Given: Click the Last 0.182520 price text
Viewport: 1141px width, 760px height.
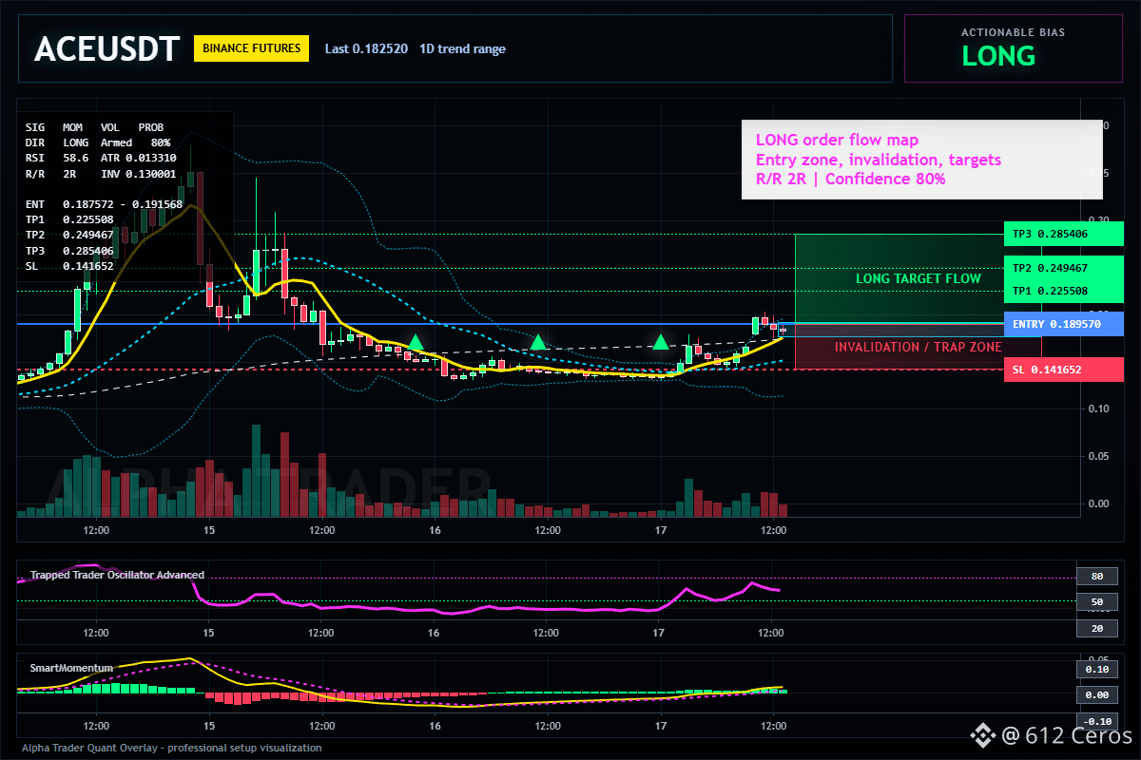Looking at the screenshot, I should (366, 48).
